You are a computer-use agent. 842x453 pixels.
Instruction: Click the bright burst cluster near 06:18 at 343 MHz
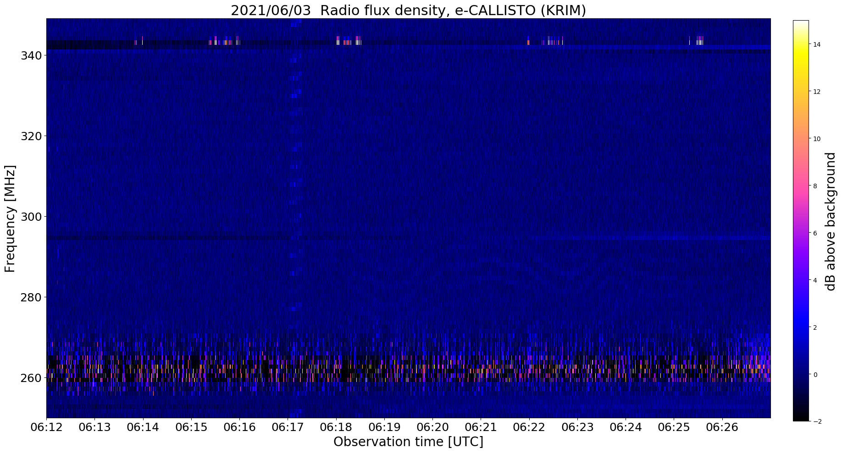[349, 41]
